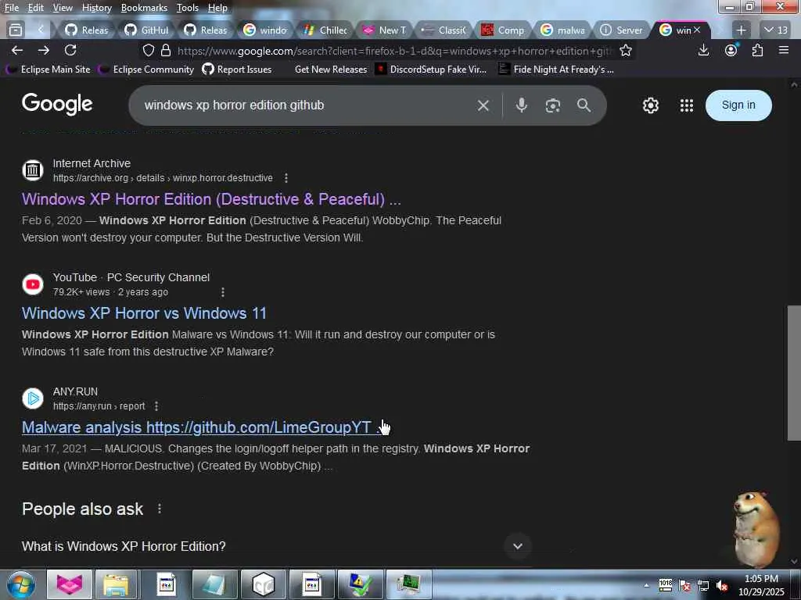Click the browser Back arrow
This screenshot has height=600, width=801.
[17, 50]
